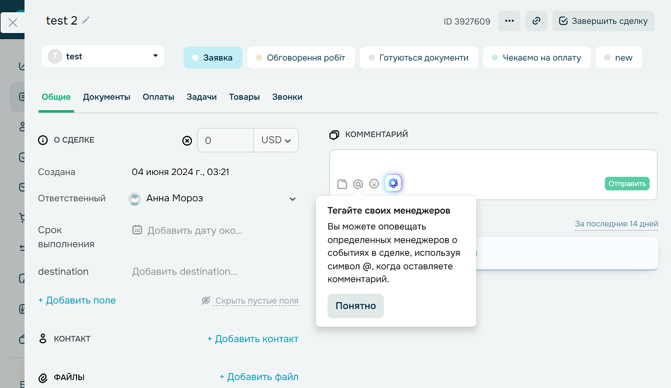
Task: Click the КОММЕНТАРИЙ section icon
Action: (334, 135)
